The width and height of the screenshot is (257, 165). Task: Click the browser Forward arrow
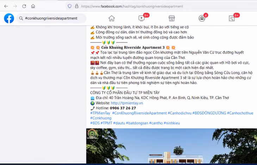coord(15,6)
